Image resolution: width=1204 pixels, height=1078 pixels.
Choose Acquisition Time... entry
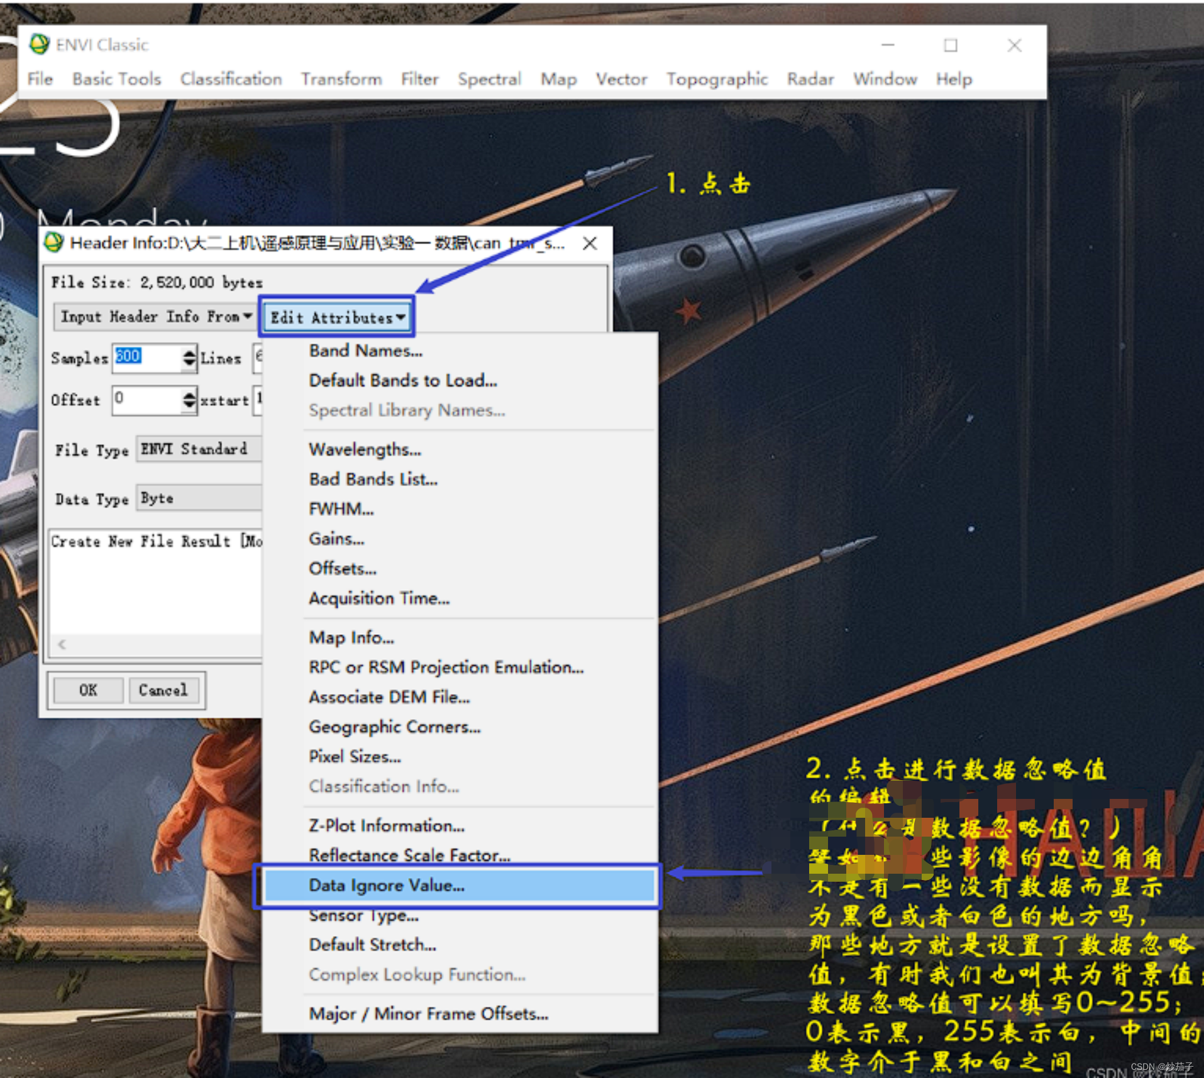click(378, 598)
